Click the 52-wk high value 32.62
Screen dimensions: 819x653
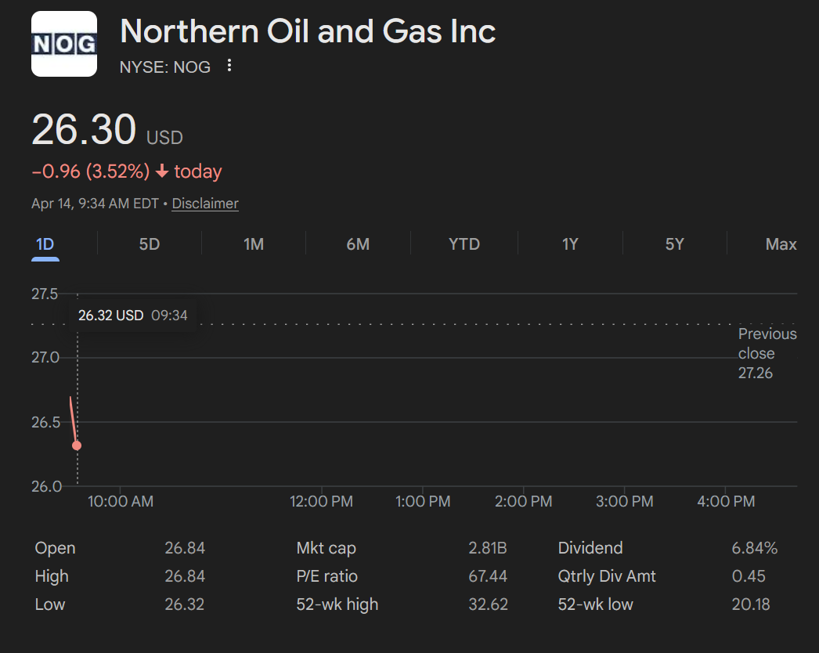pyautogui.click(x=488, y=604)
